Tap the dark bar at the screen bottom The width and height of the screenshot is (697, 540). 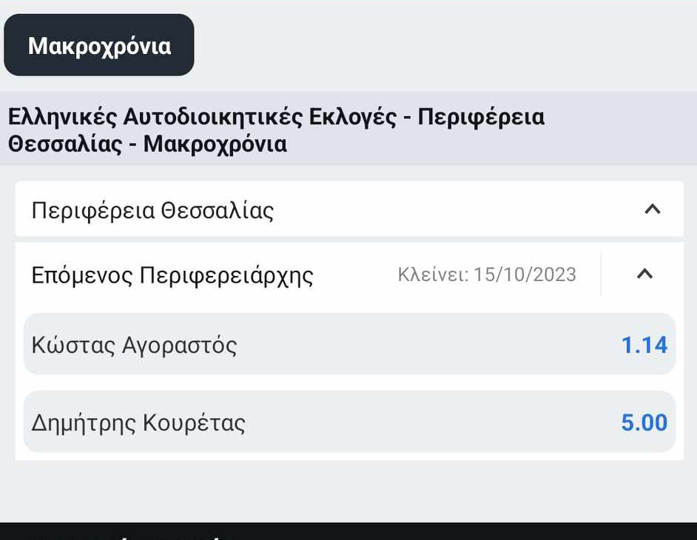348,531
